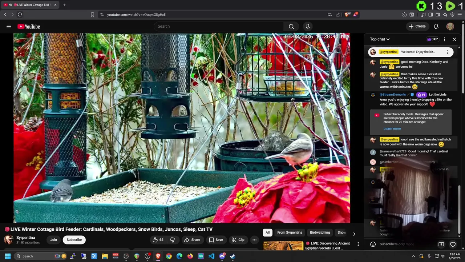Open live chat options three-dot menu
The height and width of the screenshot is (262, 465).
pyautogui.click(x=445, y=39)
